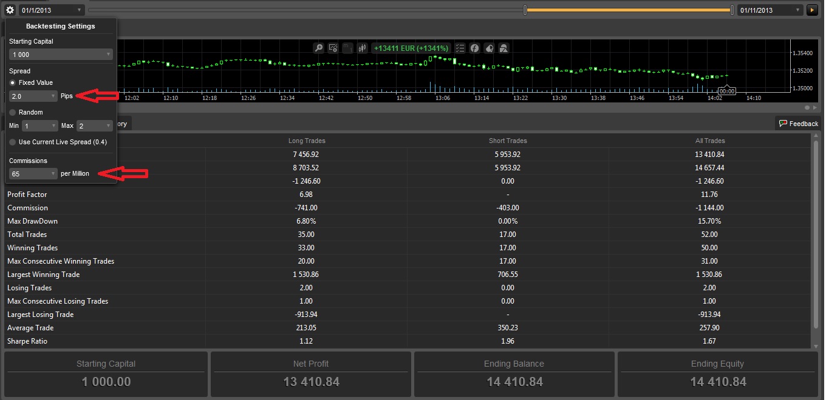826x400 pixels.
Task: Click the Feedback button
Action: coord(798,124)
